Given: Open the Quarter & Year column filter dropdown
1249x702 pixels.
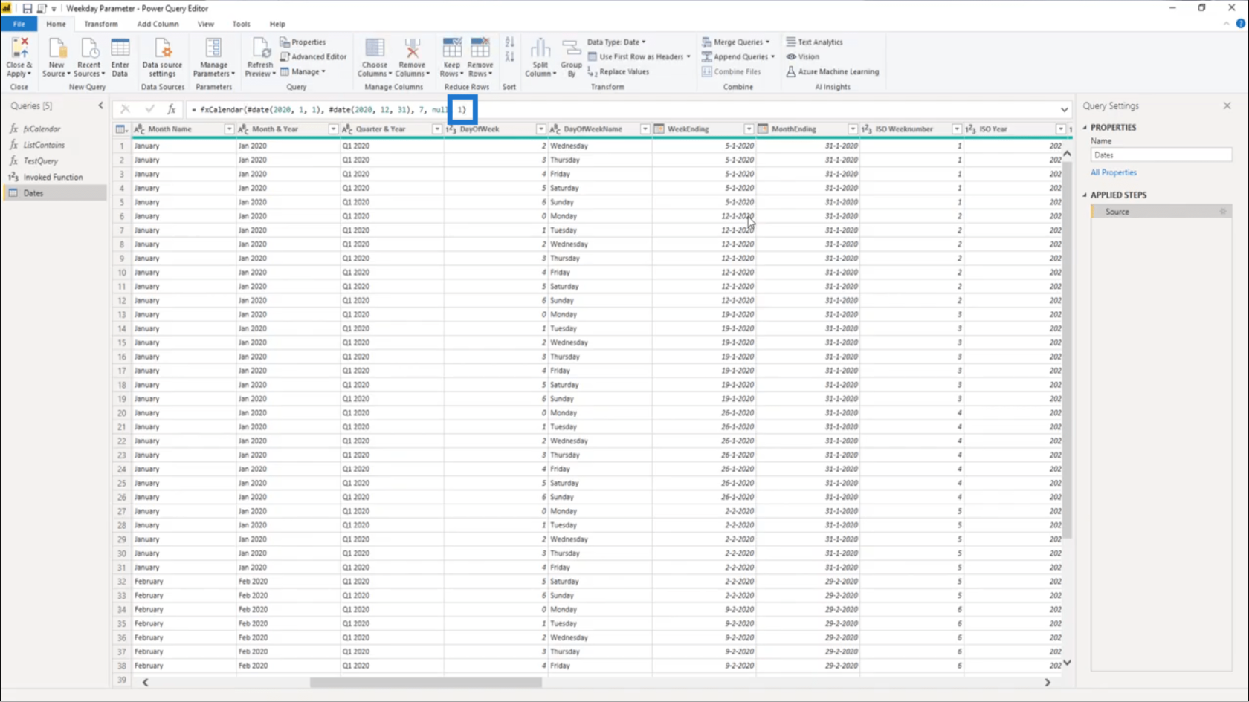Looking at the screenshot, I should (x=437, y=129).
